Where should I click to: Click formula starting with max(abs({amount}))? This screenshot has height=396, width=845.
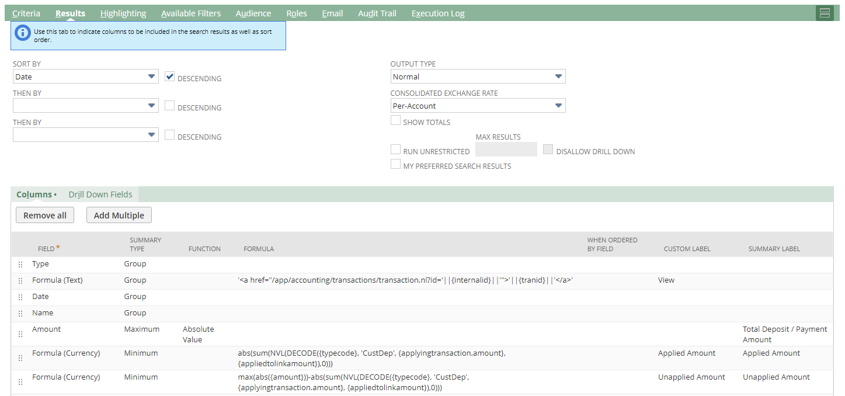tap(354, 382)
